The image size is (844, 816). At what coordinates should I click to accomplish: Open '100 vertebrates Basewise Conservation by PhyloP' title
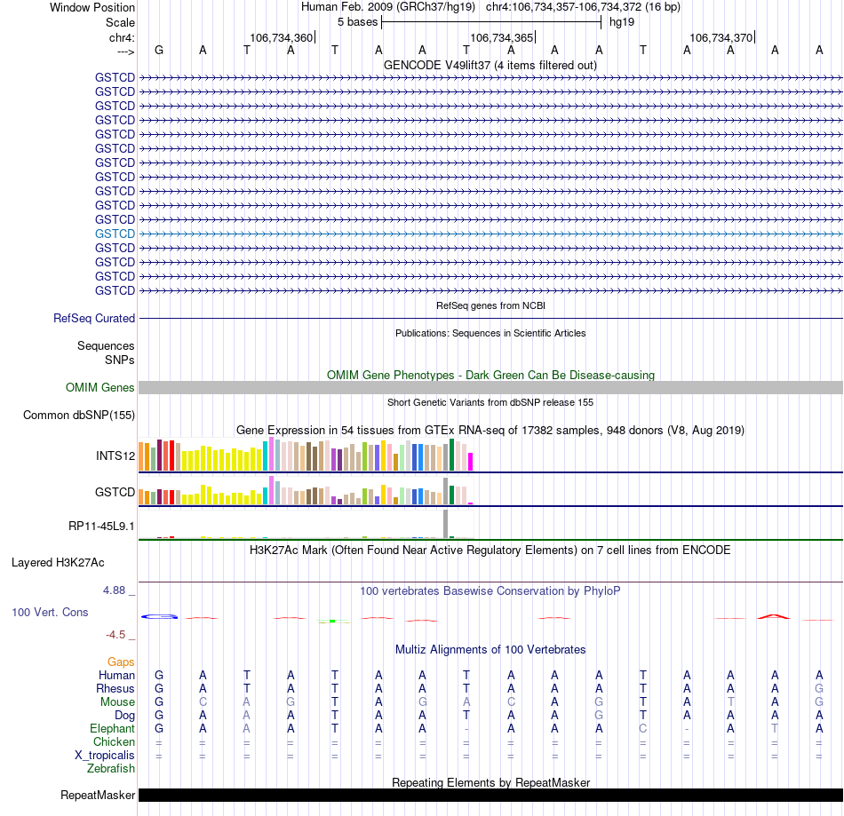pyautogui.click(x=490, y=590)
